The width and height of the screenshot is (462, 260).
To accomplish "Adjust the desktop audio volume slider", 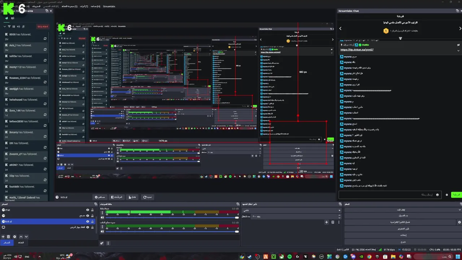I will coord(172,231).
